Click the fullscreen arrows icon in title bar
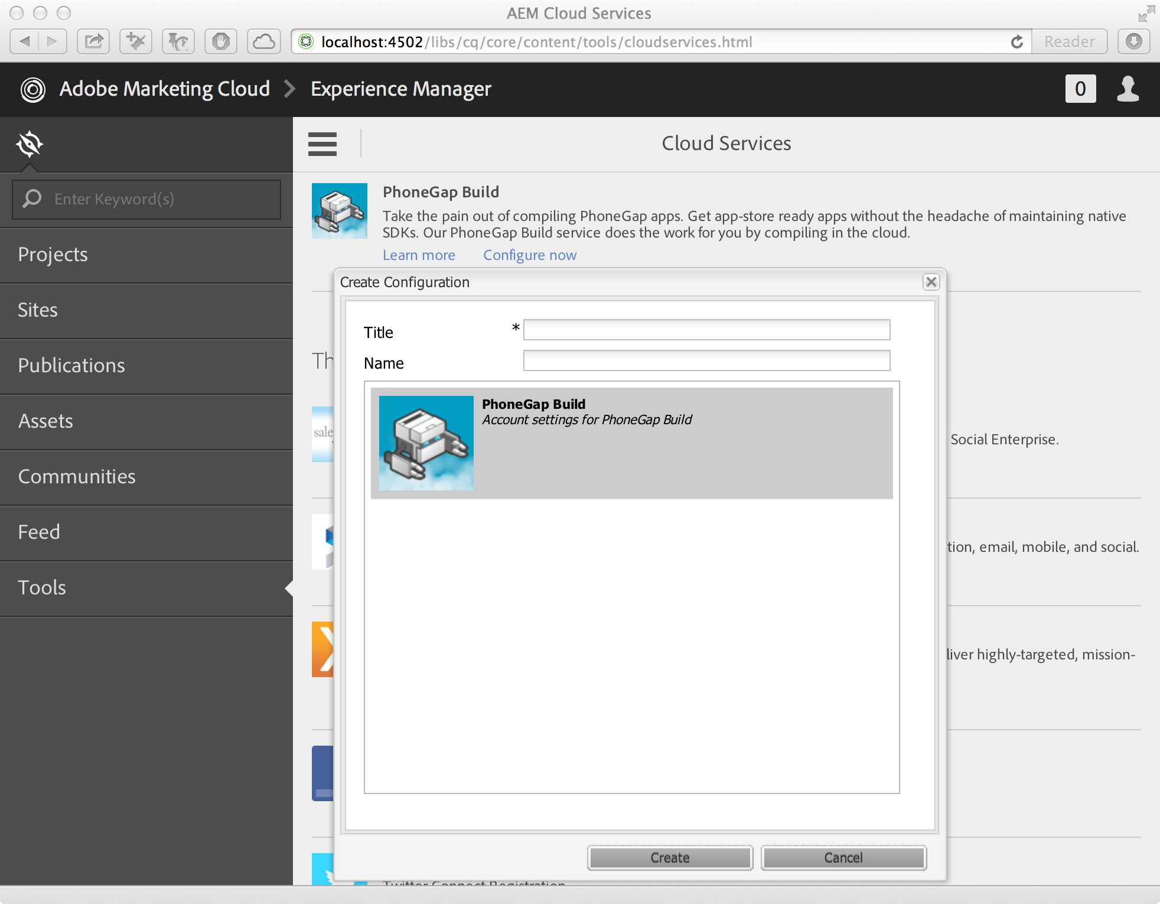Viewport: 1160px width, 904px height. pyautogui.click(x=1146, y=13)
